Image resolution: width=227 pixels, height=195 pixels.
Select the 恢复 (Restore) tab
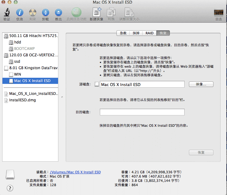click(163, 33)
